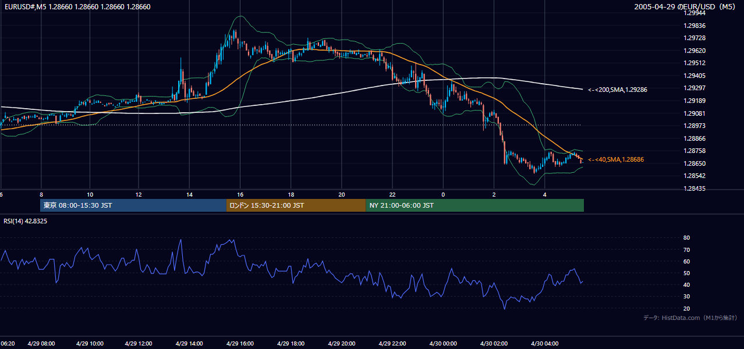Click the 4/30 02:00 bottom time label
The height and width of the screenshot is (349, 744).
pyautogui.click(x=494, y=344)
